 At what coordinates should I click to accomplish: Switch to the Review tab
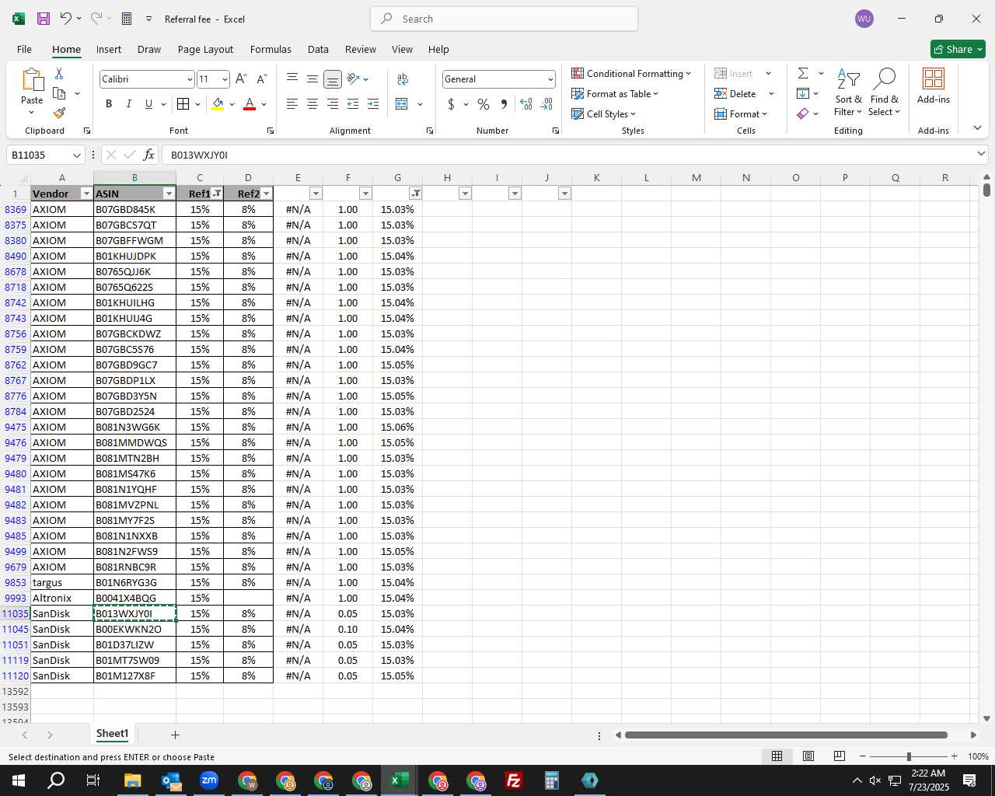(361, 49)
